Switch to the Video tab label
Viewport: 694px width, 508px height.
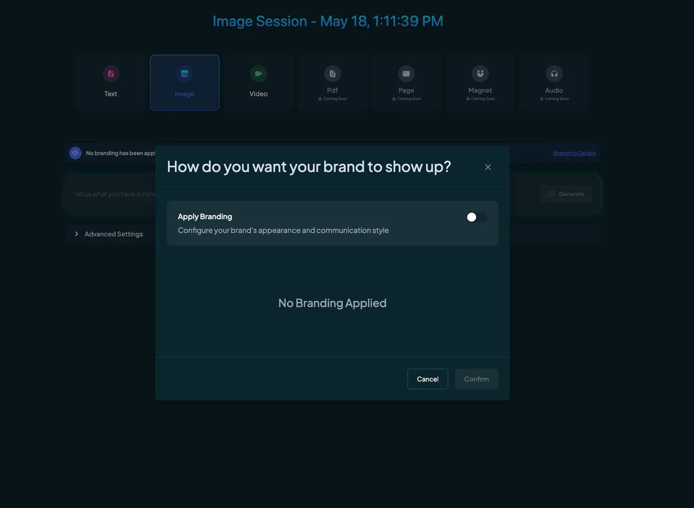[259, 94]
